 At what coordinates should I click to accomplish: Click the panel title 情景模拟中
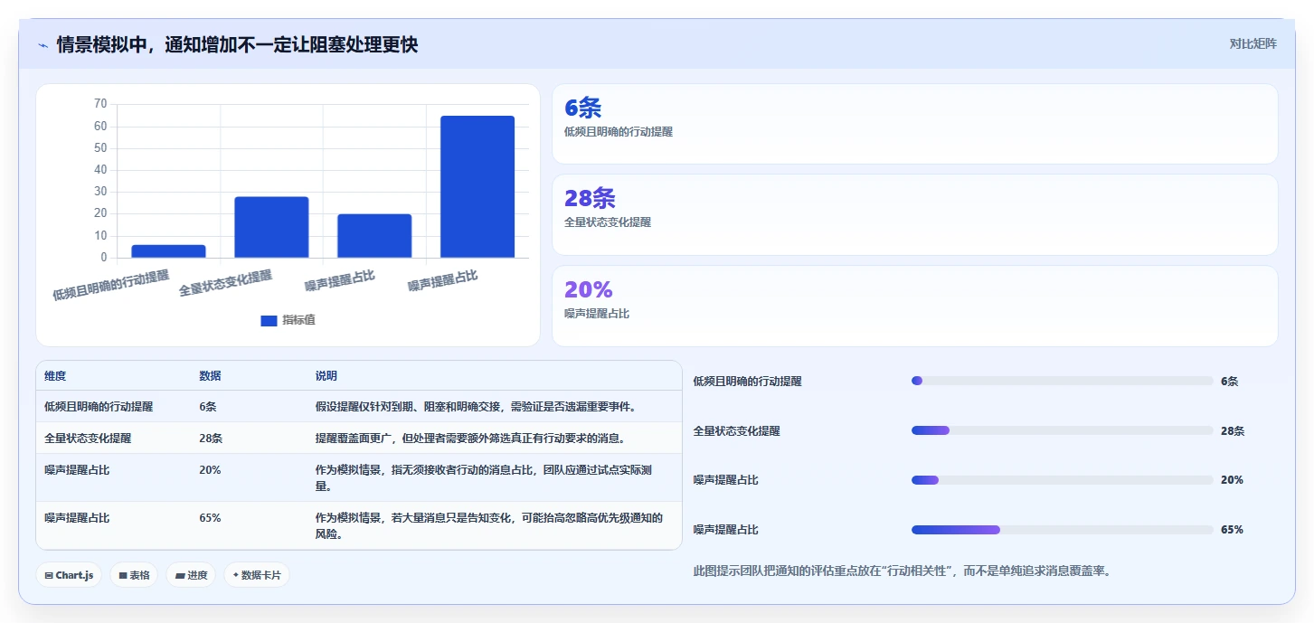pyautogui.click(x=237, y=44)
